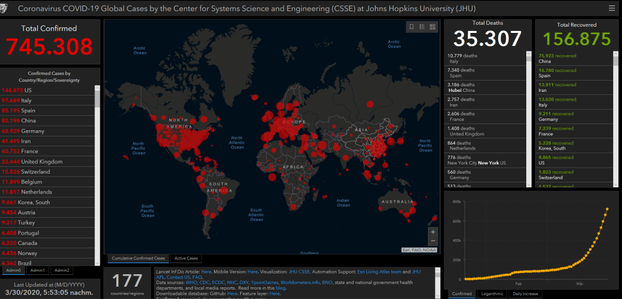Image resolution: width=622 pixels, height=299 pixels.
Task: Open the Worldometers.info link
Action: (x=300, y=283)
